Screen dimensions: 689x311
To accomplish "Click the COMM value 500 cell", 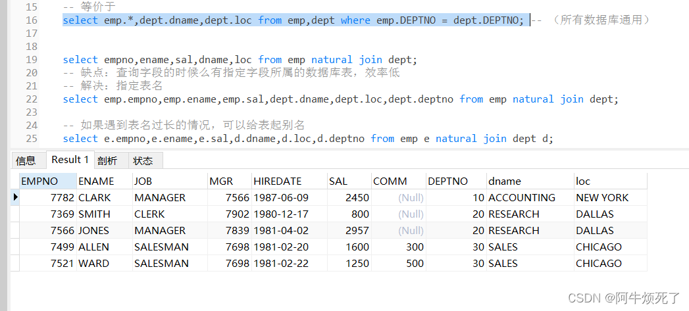I will tap(399, 264).
